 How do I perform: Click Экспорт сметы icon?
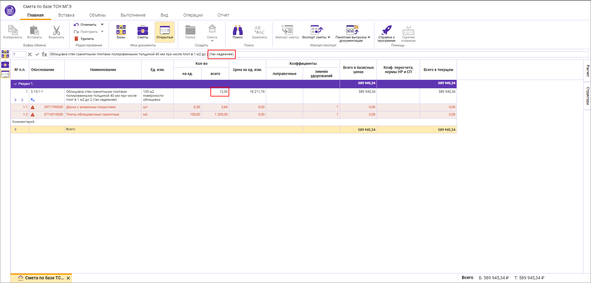click(316, 30)
